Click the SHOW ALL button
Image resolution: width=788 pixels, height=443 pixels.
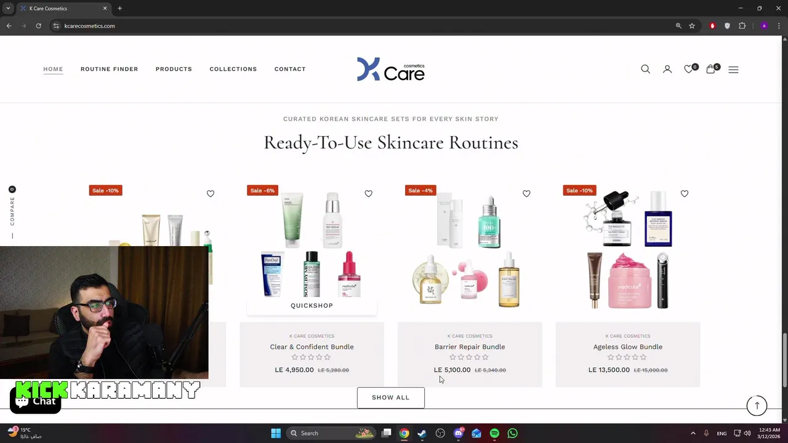coord(391,397)
